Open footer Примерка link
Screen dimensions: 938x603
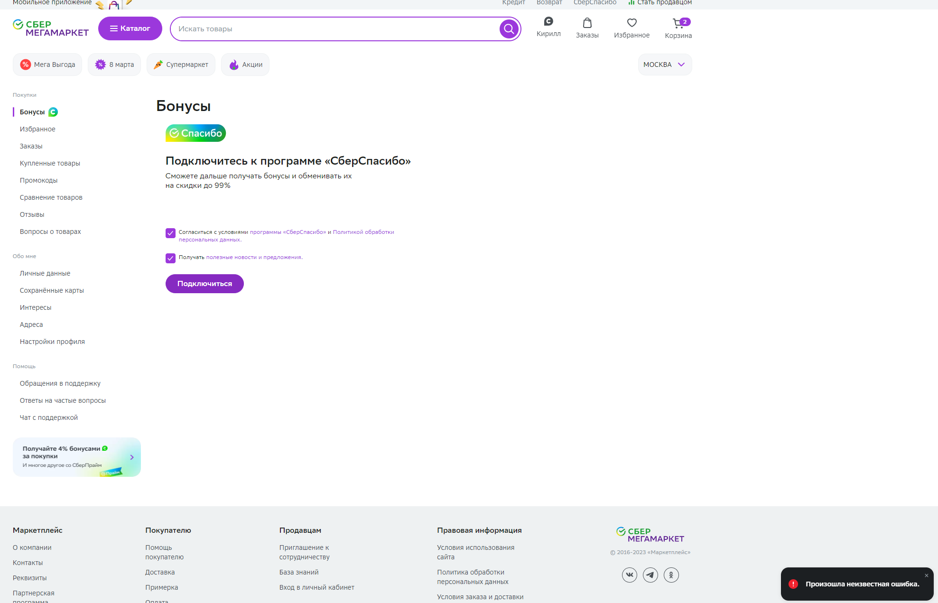[162, 587]
